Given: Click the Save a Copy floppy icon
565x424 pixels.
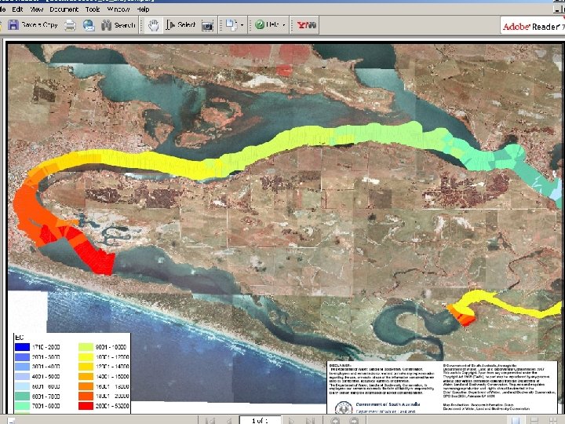Looking at the screenshot, I should coord(13,25).
